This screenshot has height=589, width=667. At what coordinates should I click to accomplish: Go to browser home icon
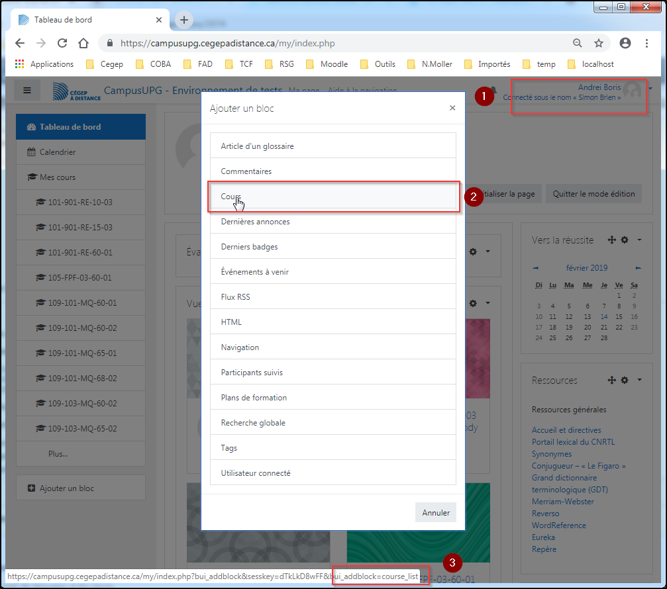pos(83,43)
